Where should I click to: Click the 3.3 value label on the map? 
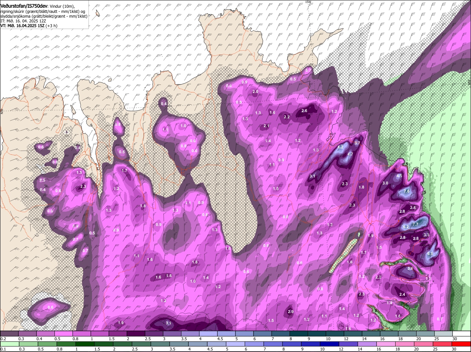[426, 235]
